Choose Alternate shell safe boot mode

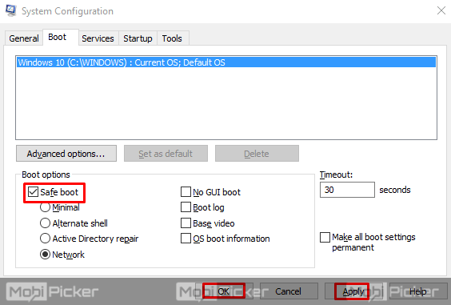pyautogui.click(x=45, y=223)
